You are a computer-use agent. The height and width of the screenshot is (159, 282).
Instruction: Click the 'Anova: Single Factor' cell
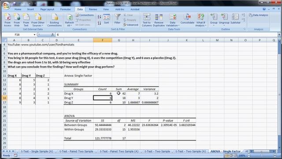78,76
